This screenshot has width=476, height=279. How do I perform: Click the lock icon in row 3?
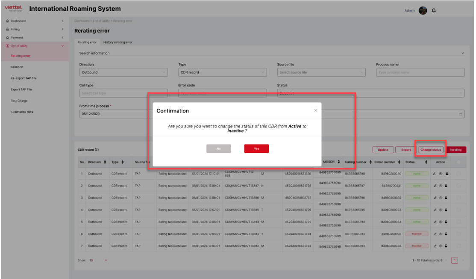tap(446, 198)
